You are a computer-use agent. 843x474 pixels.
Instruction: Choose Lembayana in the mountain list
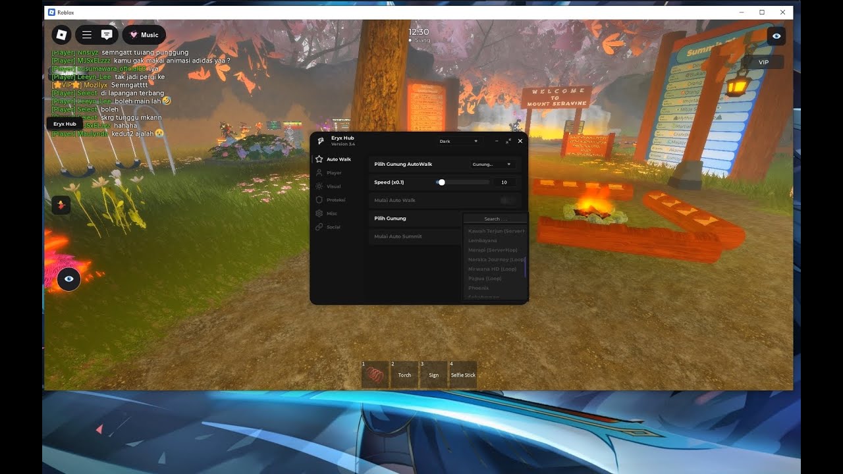tap(483, 240)
